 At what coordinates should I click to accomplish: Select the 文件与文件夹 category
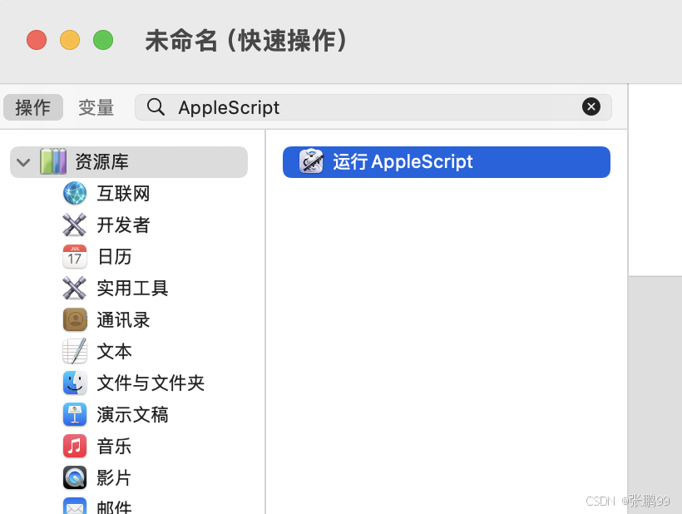151,383
